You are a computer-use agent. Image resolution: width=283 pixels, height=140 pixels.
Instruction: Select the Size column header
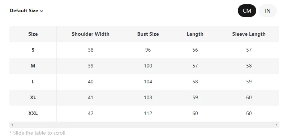click(x=33, y=34)
